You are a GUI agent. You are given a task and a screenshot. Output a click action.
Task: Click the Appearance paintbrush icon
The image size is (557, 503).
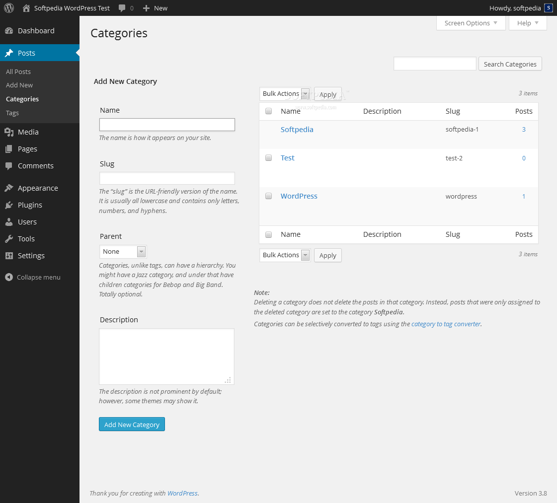pyautogui.click(x=9, y=188)
